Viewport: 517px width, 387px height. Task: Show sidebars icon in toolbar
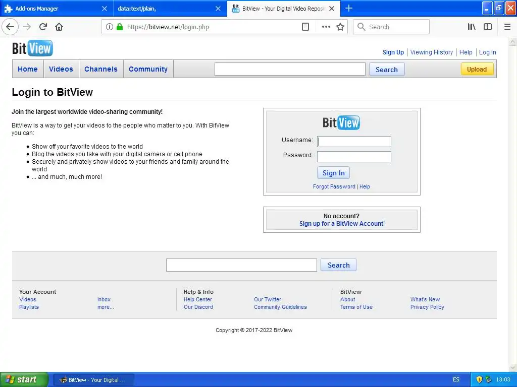click(x=488, y=27)
